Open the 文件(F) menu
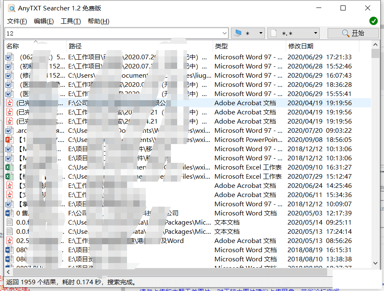Viewport: 384px width, 291px height. pyautogui.click(x=17, y=21)
